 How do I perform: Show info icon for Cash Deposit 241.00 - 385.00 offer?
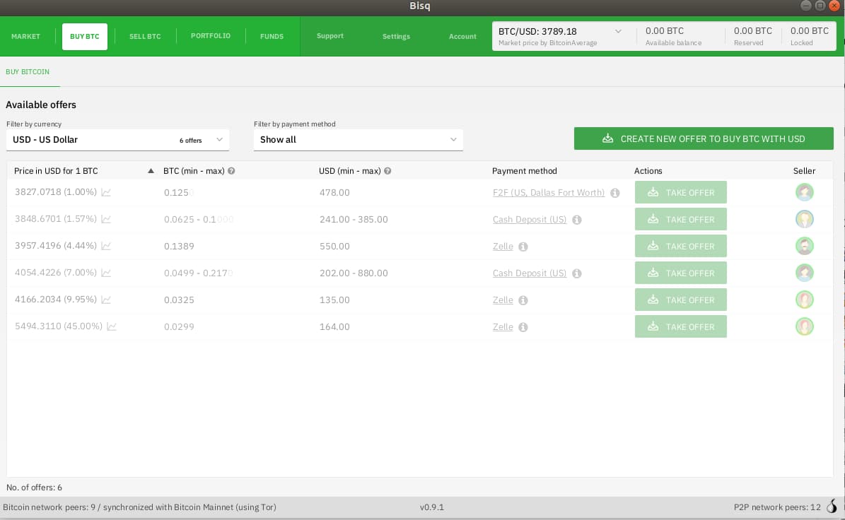pos(576,220)
